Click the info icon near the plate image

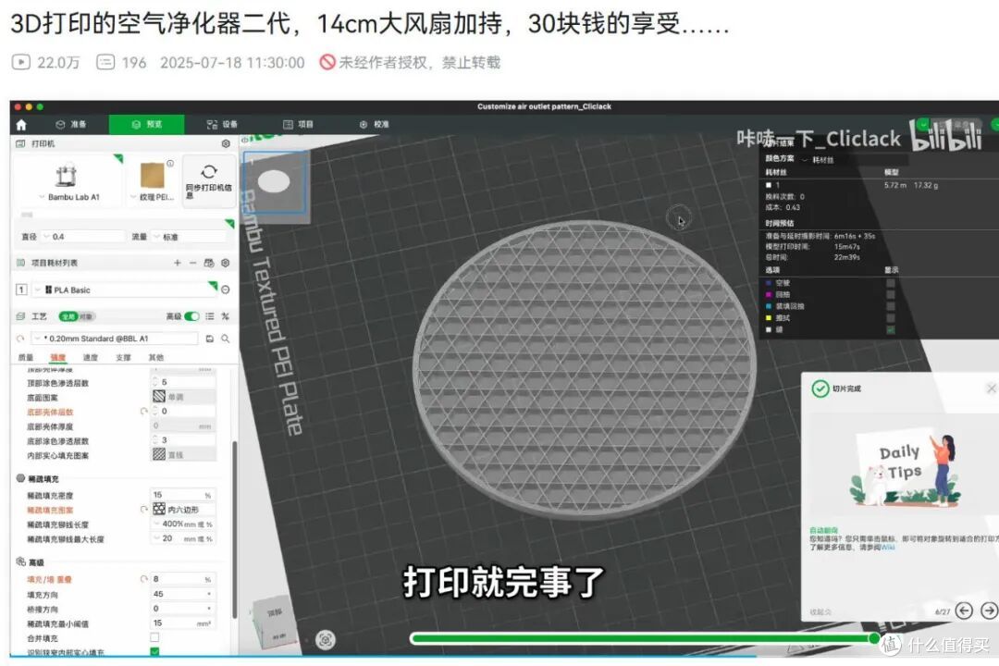click(170, 164)
